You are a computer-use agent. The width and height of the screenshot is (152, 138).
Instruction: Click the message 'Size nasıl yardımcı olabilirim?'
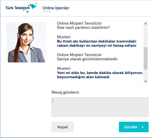(x=83, y=28)
